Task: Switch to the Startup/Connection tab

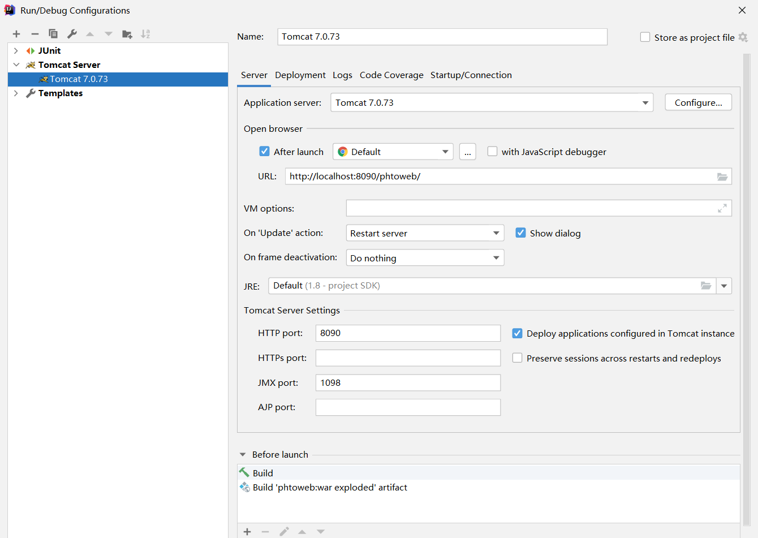Action: (471, 75)
